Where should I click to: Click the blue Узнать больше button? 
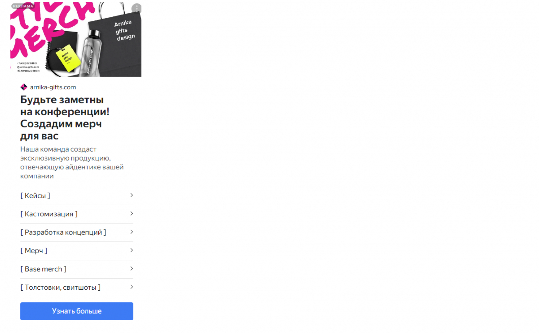click(x=77, y=311)
